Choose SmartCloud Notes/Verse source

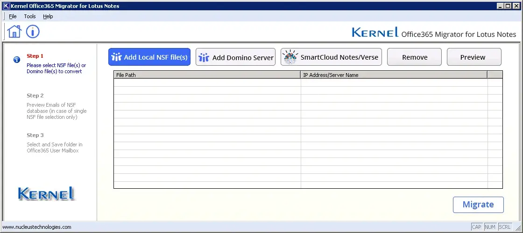[332, 57]
